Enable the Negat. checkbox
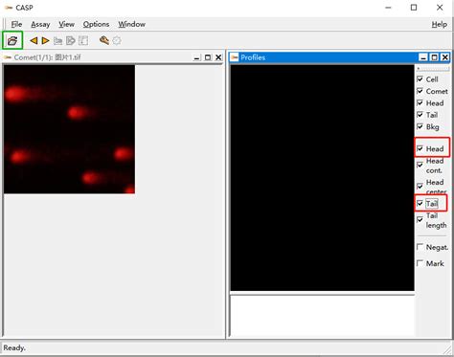 (420, 247)
